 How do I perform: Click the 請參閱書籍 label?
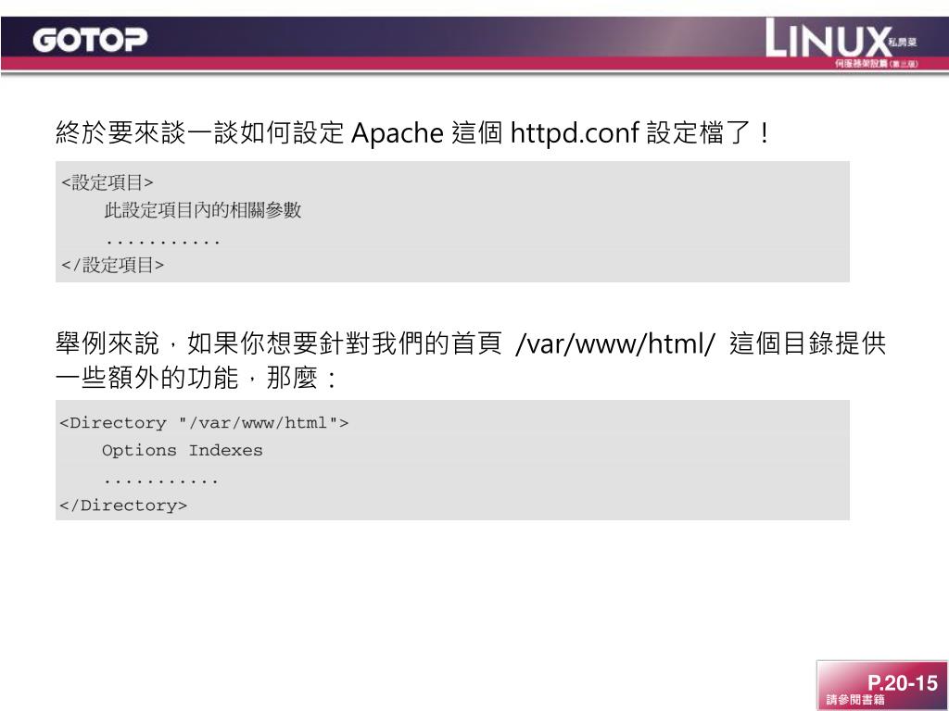(x=855, y=700)
